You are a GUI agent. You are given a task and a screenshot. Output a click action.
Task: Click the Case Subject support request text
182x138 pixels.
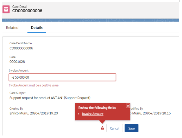pyautogui.click(x=50, y=98)
